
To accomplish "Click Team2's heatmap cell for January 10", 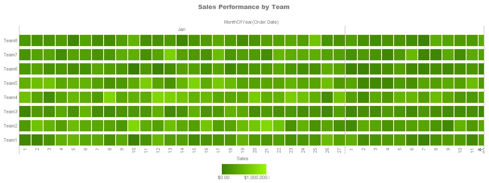I will [x=134, y=126].
